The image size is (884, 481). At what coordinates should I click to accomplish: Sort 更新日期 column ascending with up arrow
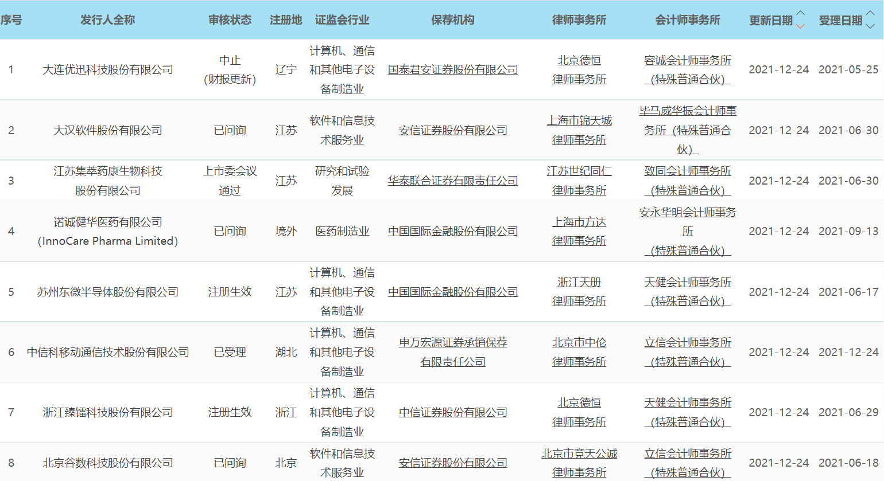(800, 14)
